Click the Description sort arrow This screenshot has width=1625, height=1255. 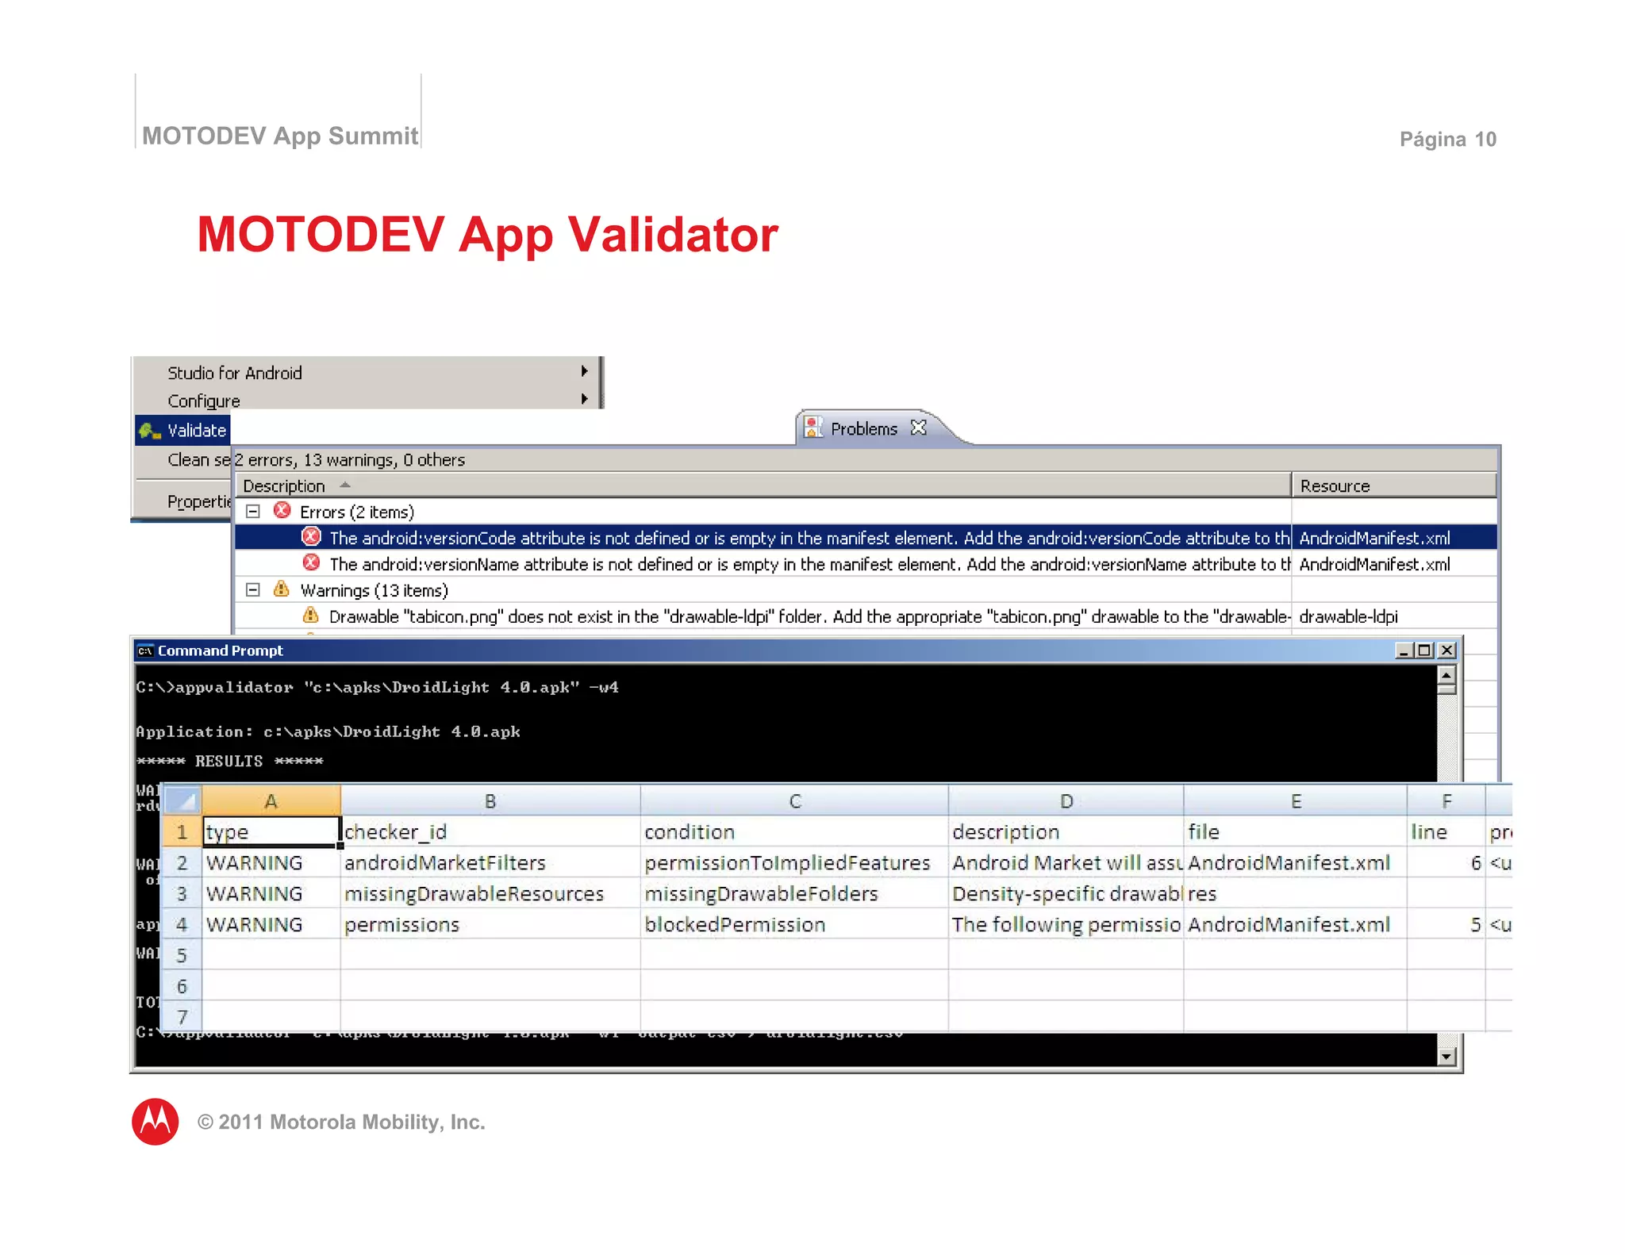pos(344,485)
